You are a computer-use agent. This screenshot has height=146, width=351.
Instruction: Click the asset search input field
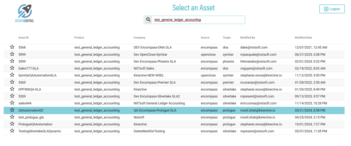pos(198,20)
